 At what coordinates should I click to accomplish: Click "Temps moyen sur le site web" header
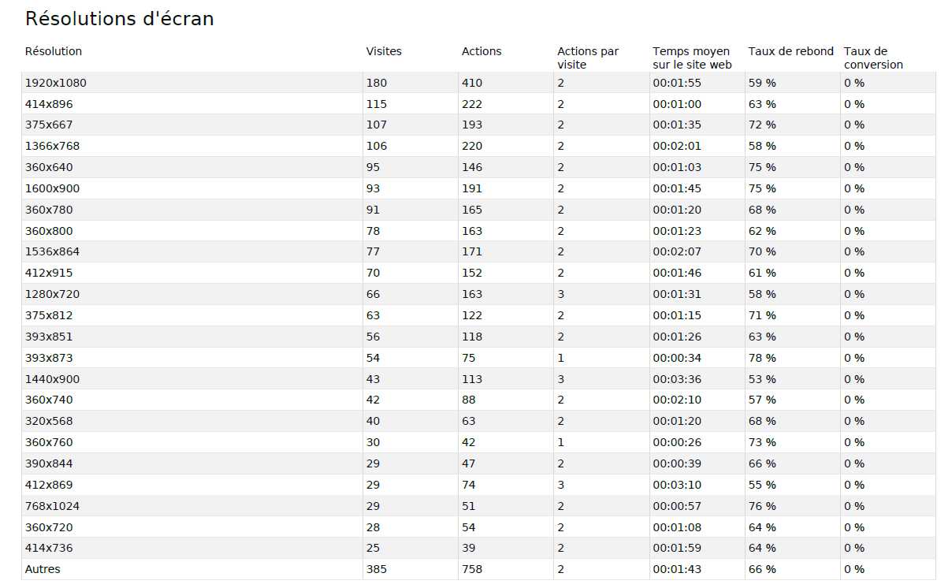coord(692,58)
